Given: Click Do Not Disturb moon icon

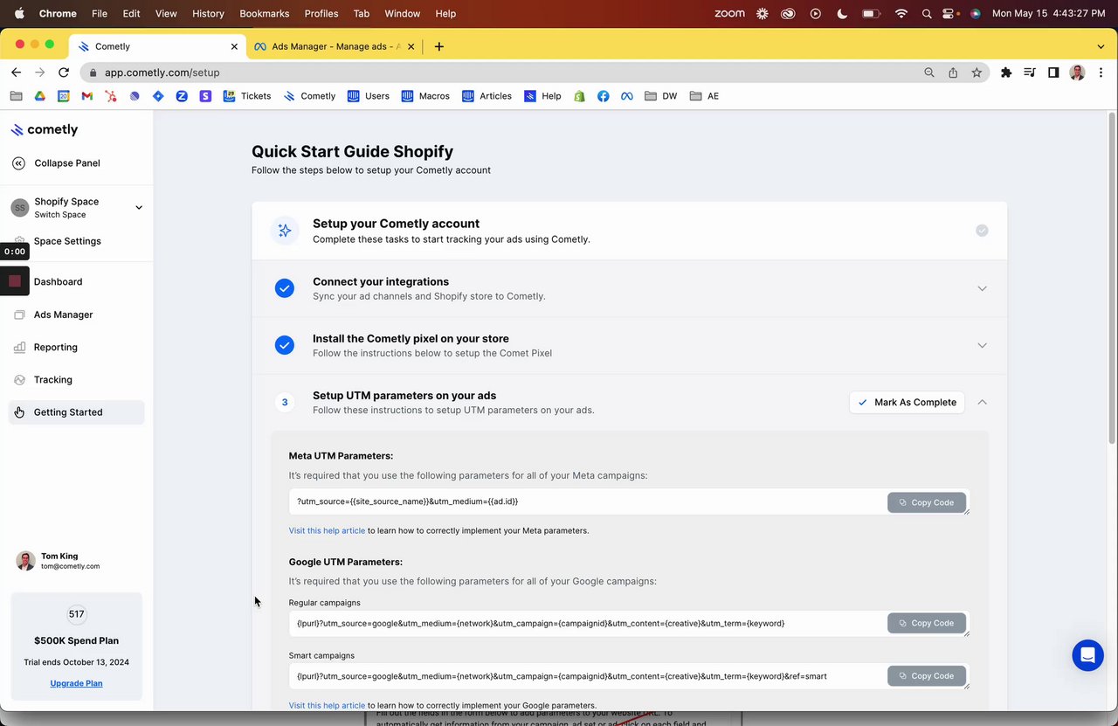Looking at the screenshot, I should pyautogui.click(x=842, y=14).
